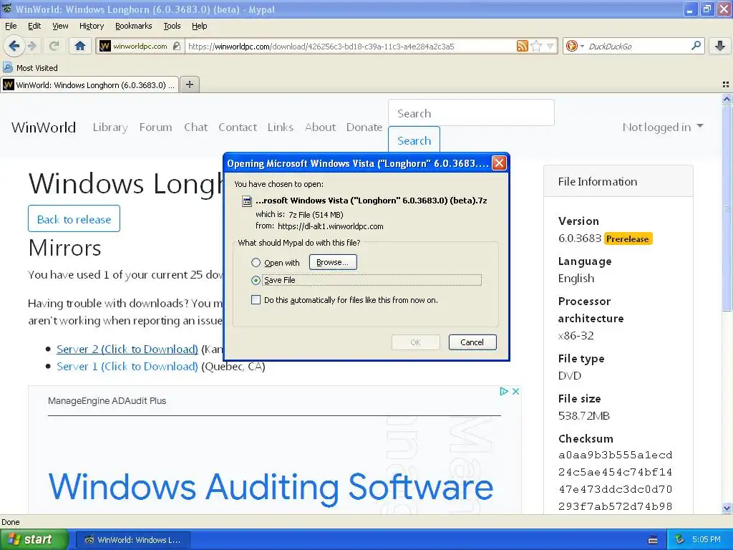Click the winworldpc.com site identity badge
The width and height of the screenshot is (733, 550).
140,46
